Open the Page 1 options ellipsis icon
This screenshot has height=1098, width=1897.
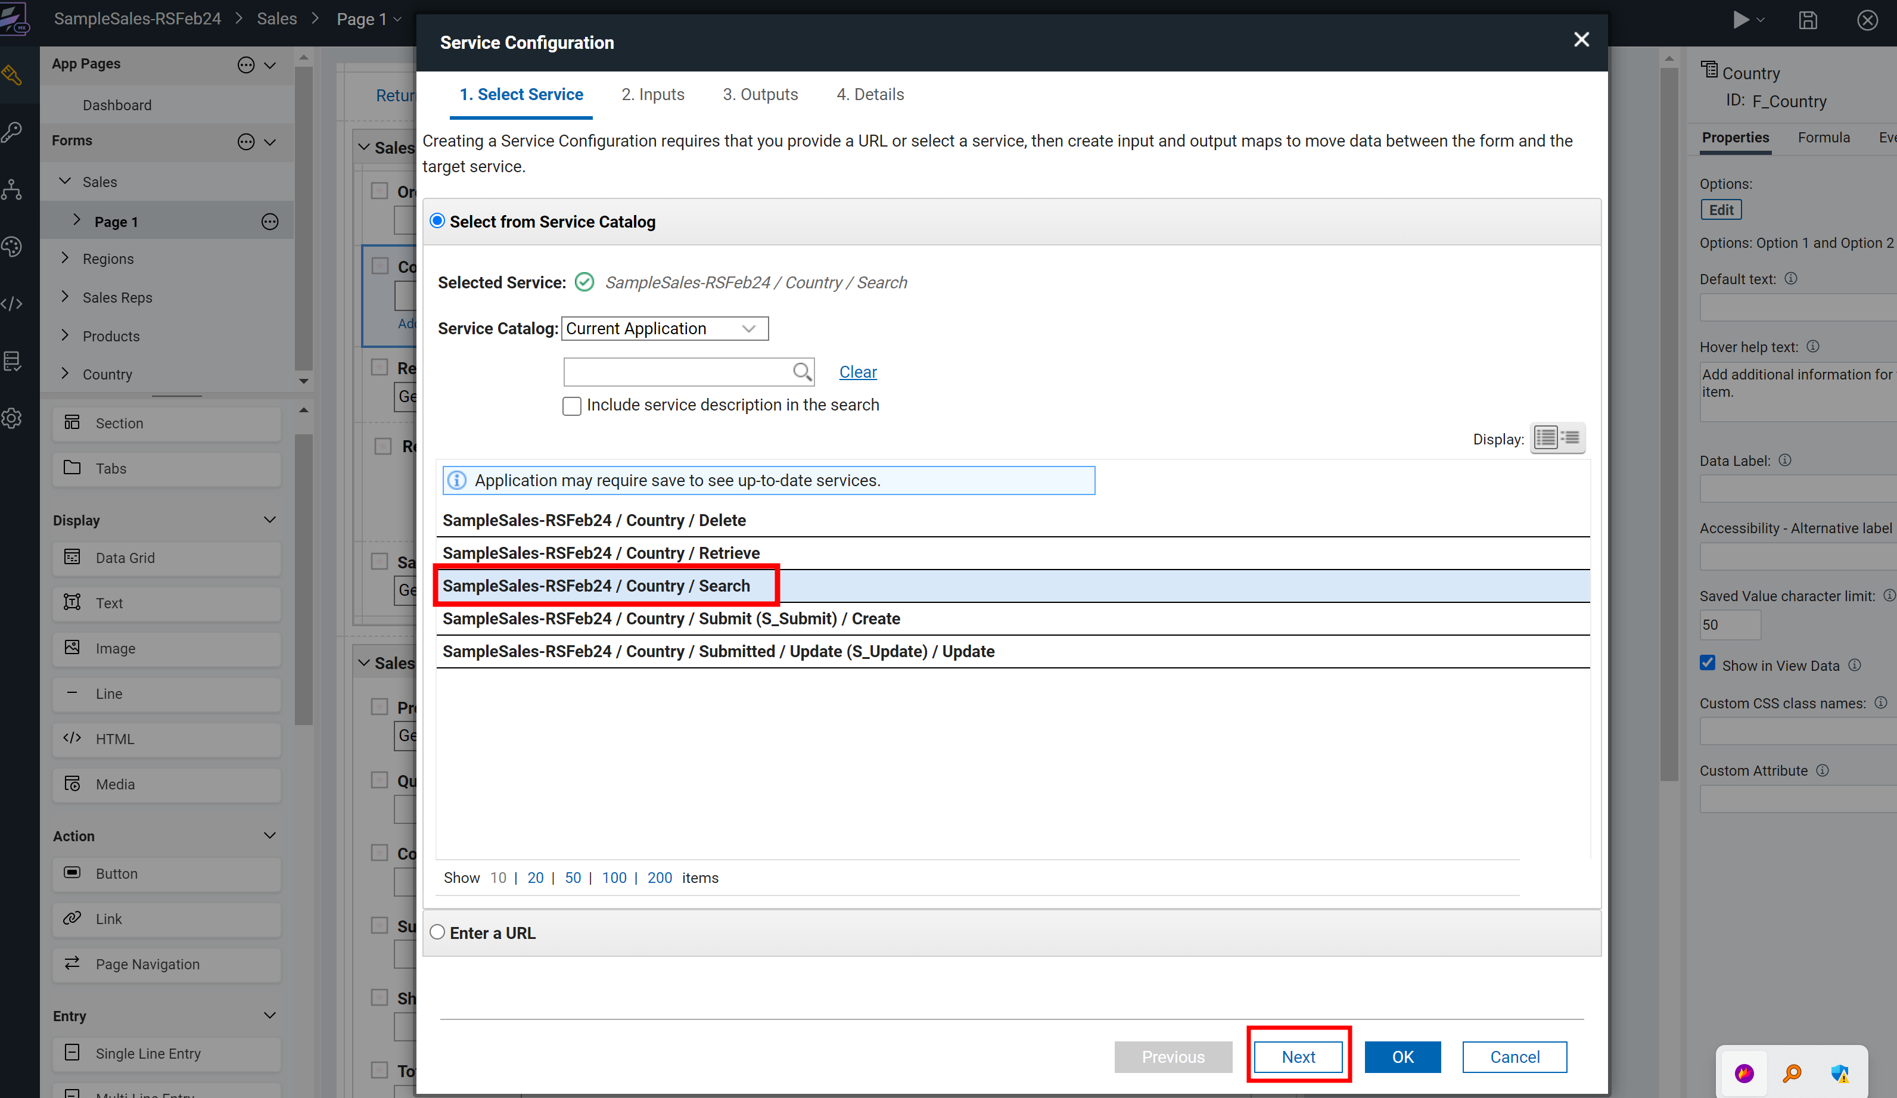[x=269, y=222]
